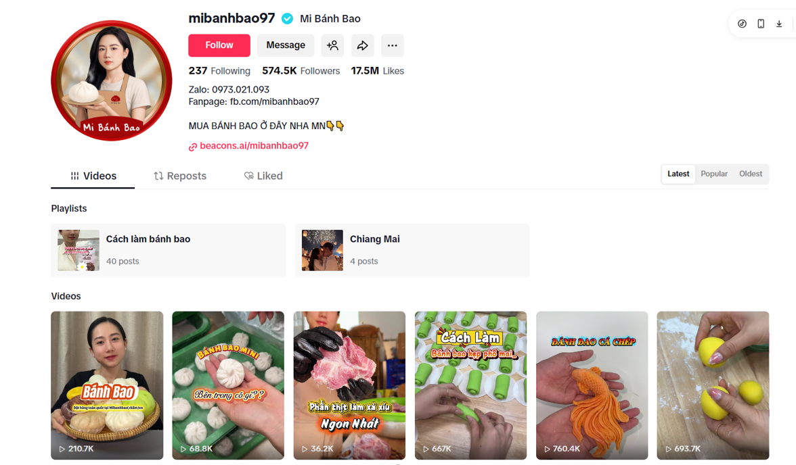Open the Cách làm bánh bao playlist

[x=168, y=251]
